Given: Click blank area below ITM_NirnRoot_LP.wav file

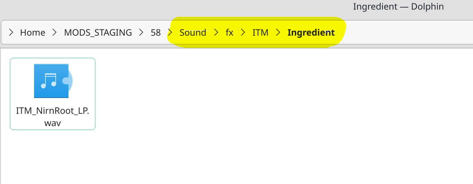Looking at the screenshot, I should (52, 158).
